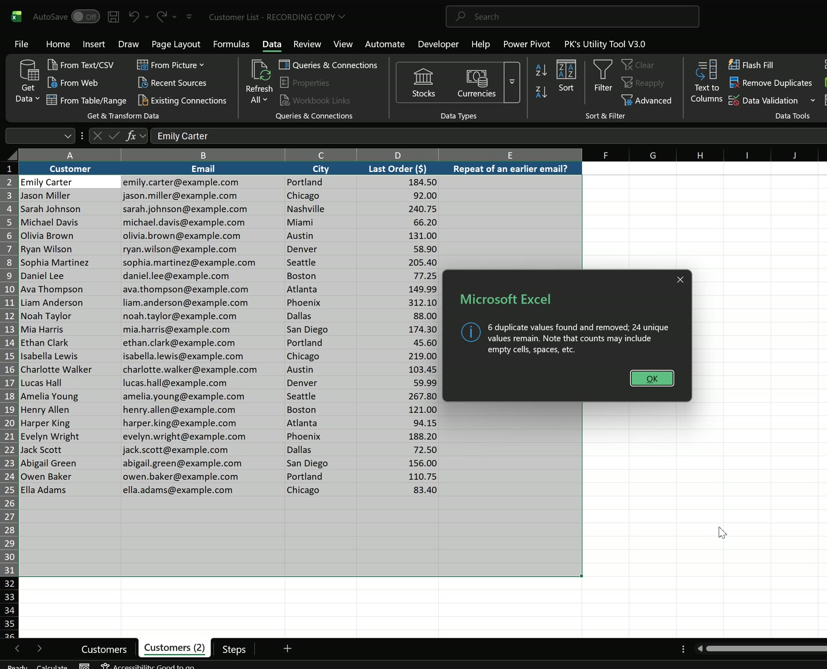Screen dimensions: 827x669
Task: Click in the Search box
Action: click(572, 17)
